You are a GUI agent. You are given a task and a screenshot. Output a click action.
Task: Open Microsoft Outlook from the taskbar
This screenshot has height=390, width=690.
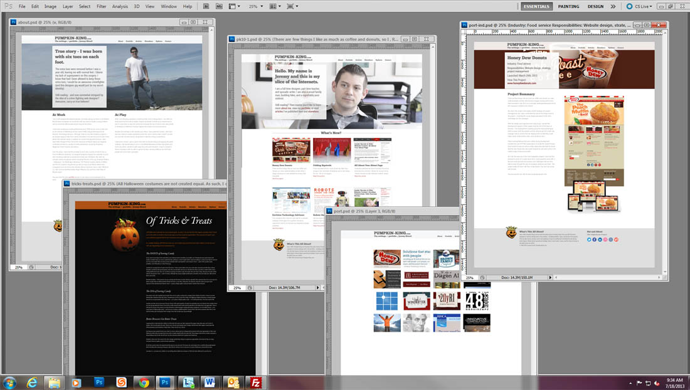click(x=233, y=382)
